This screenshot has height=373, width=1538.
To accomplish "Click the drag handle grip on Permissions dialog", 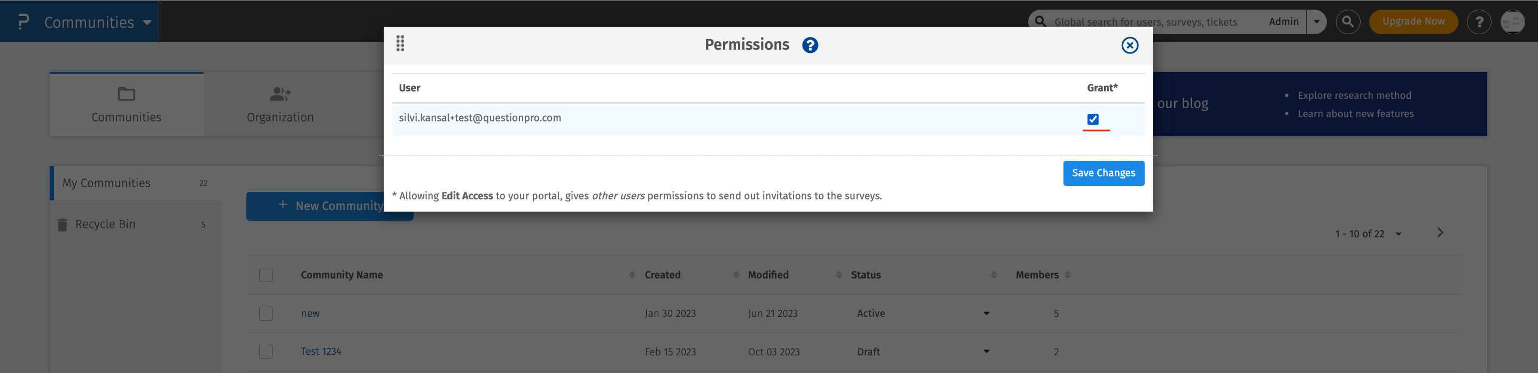I will [x=400, y=44].
